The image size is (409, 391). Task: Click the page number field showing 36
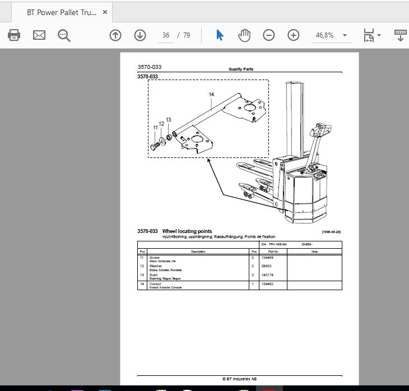[x=166, y=35]
